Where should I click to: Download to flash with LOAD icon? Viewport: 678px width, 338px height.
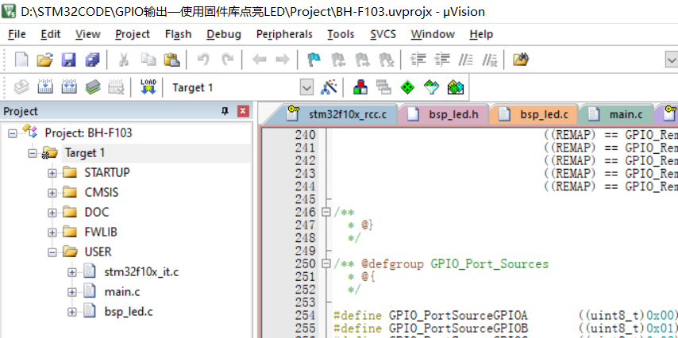148,86
